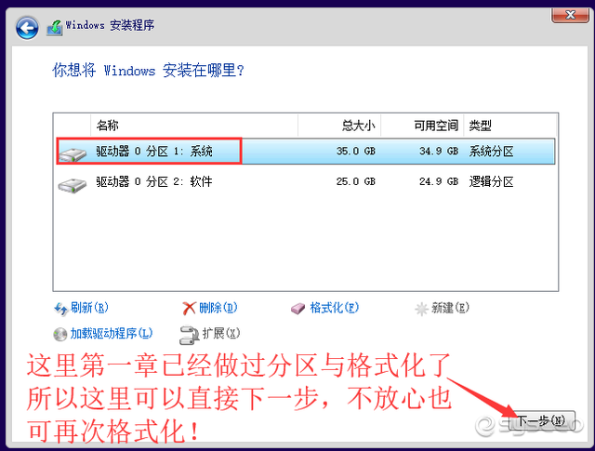
Task: Click the red X delete icon
Action: (x=189, y=309)
